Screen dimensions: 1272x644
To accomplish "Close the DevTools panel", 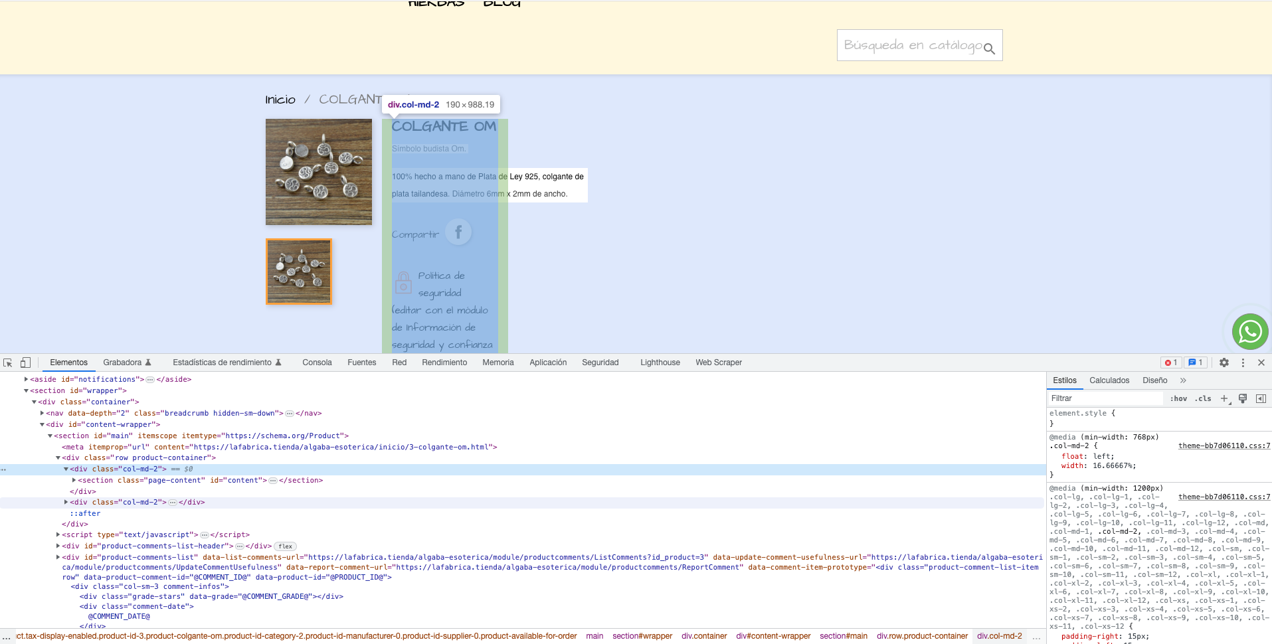I will (x=1261, y=362).
